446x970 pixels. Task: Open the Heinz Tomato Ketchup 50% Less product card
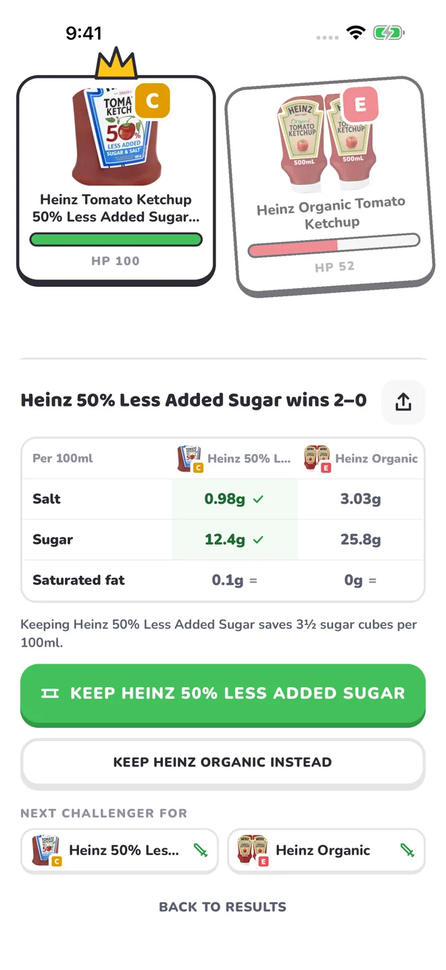116,181
